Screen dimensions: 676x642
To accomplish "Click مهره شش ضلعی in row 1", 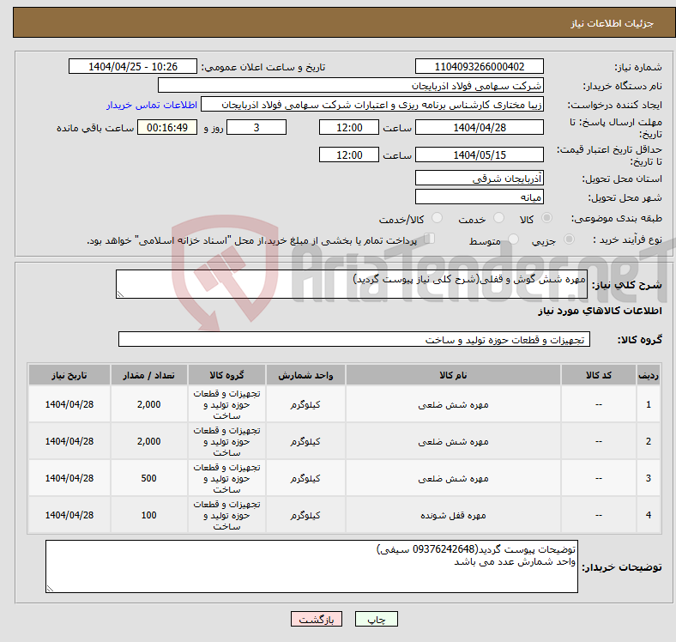I will (x=453, y=405).
